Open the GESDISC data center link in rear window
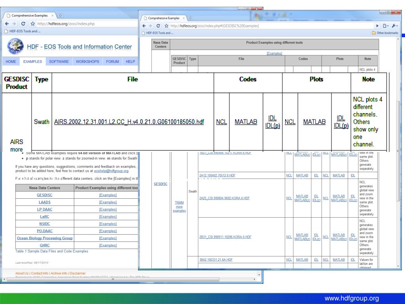The height and width of the screenshot is (304, 405). (x=44, y=195)
